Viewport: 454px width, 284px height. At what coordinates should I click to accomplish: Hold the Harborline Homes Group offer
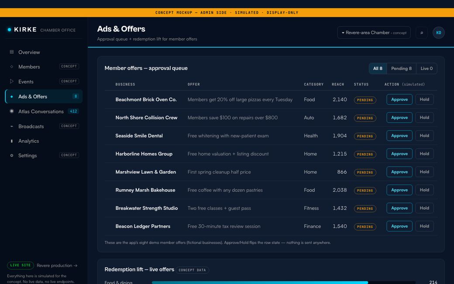(x=424, y=154)
